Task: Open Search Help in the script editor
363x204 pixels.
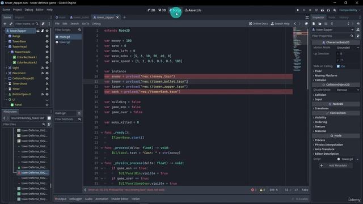Action: [280, 24]
